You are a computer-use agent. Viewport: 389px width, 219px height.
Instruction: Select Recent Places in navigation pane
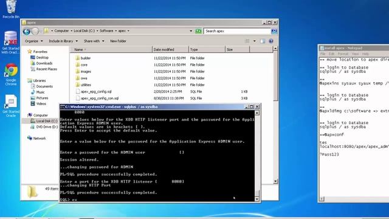pyautogui.click(x=46, y=69)
